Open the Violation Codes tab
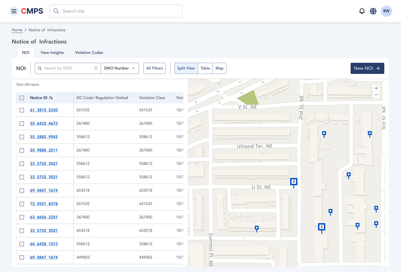The image size is (401, 272). coord(89,52)
